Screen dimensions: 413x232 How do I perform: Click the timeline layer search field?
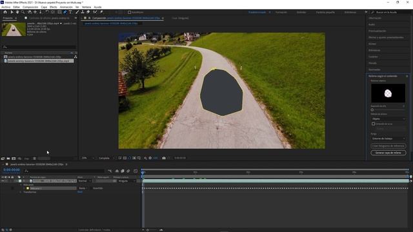point(65,171)
